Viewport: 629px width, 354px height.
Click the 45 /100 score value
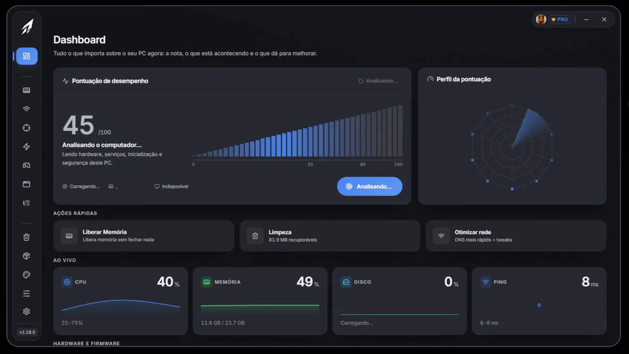point(86,126)
